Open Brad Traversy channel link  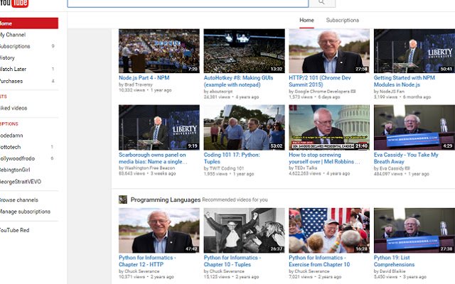tap(138, 84)
